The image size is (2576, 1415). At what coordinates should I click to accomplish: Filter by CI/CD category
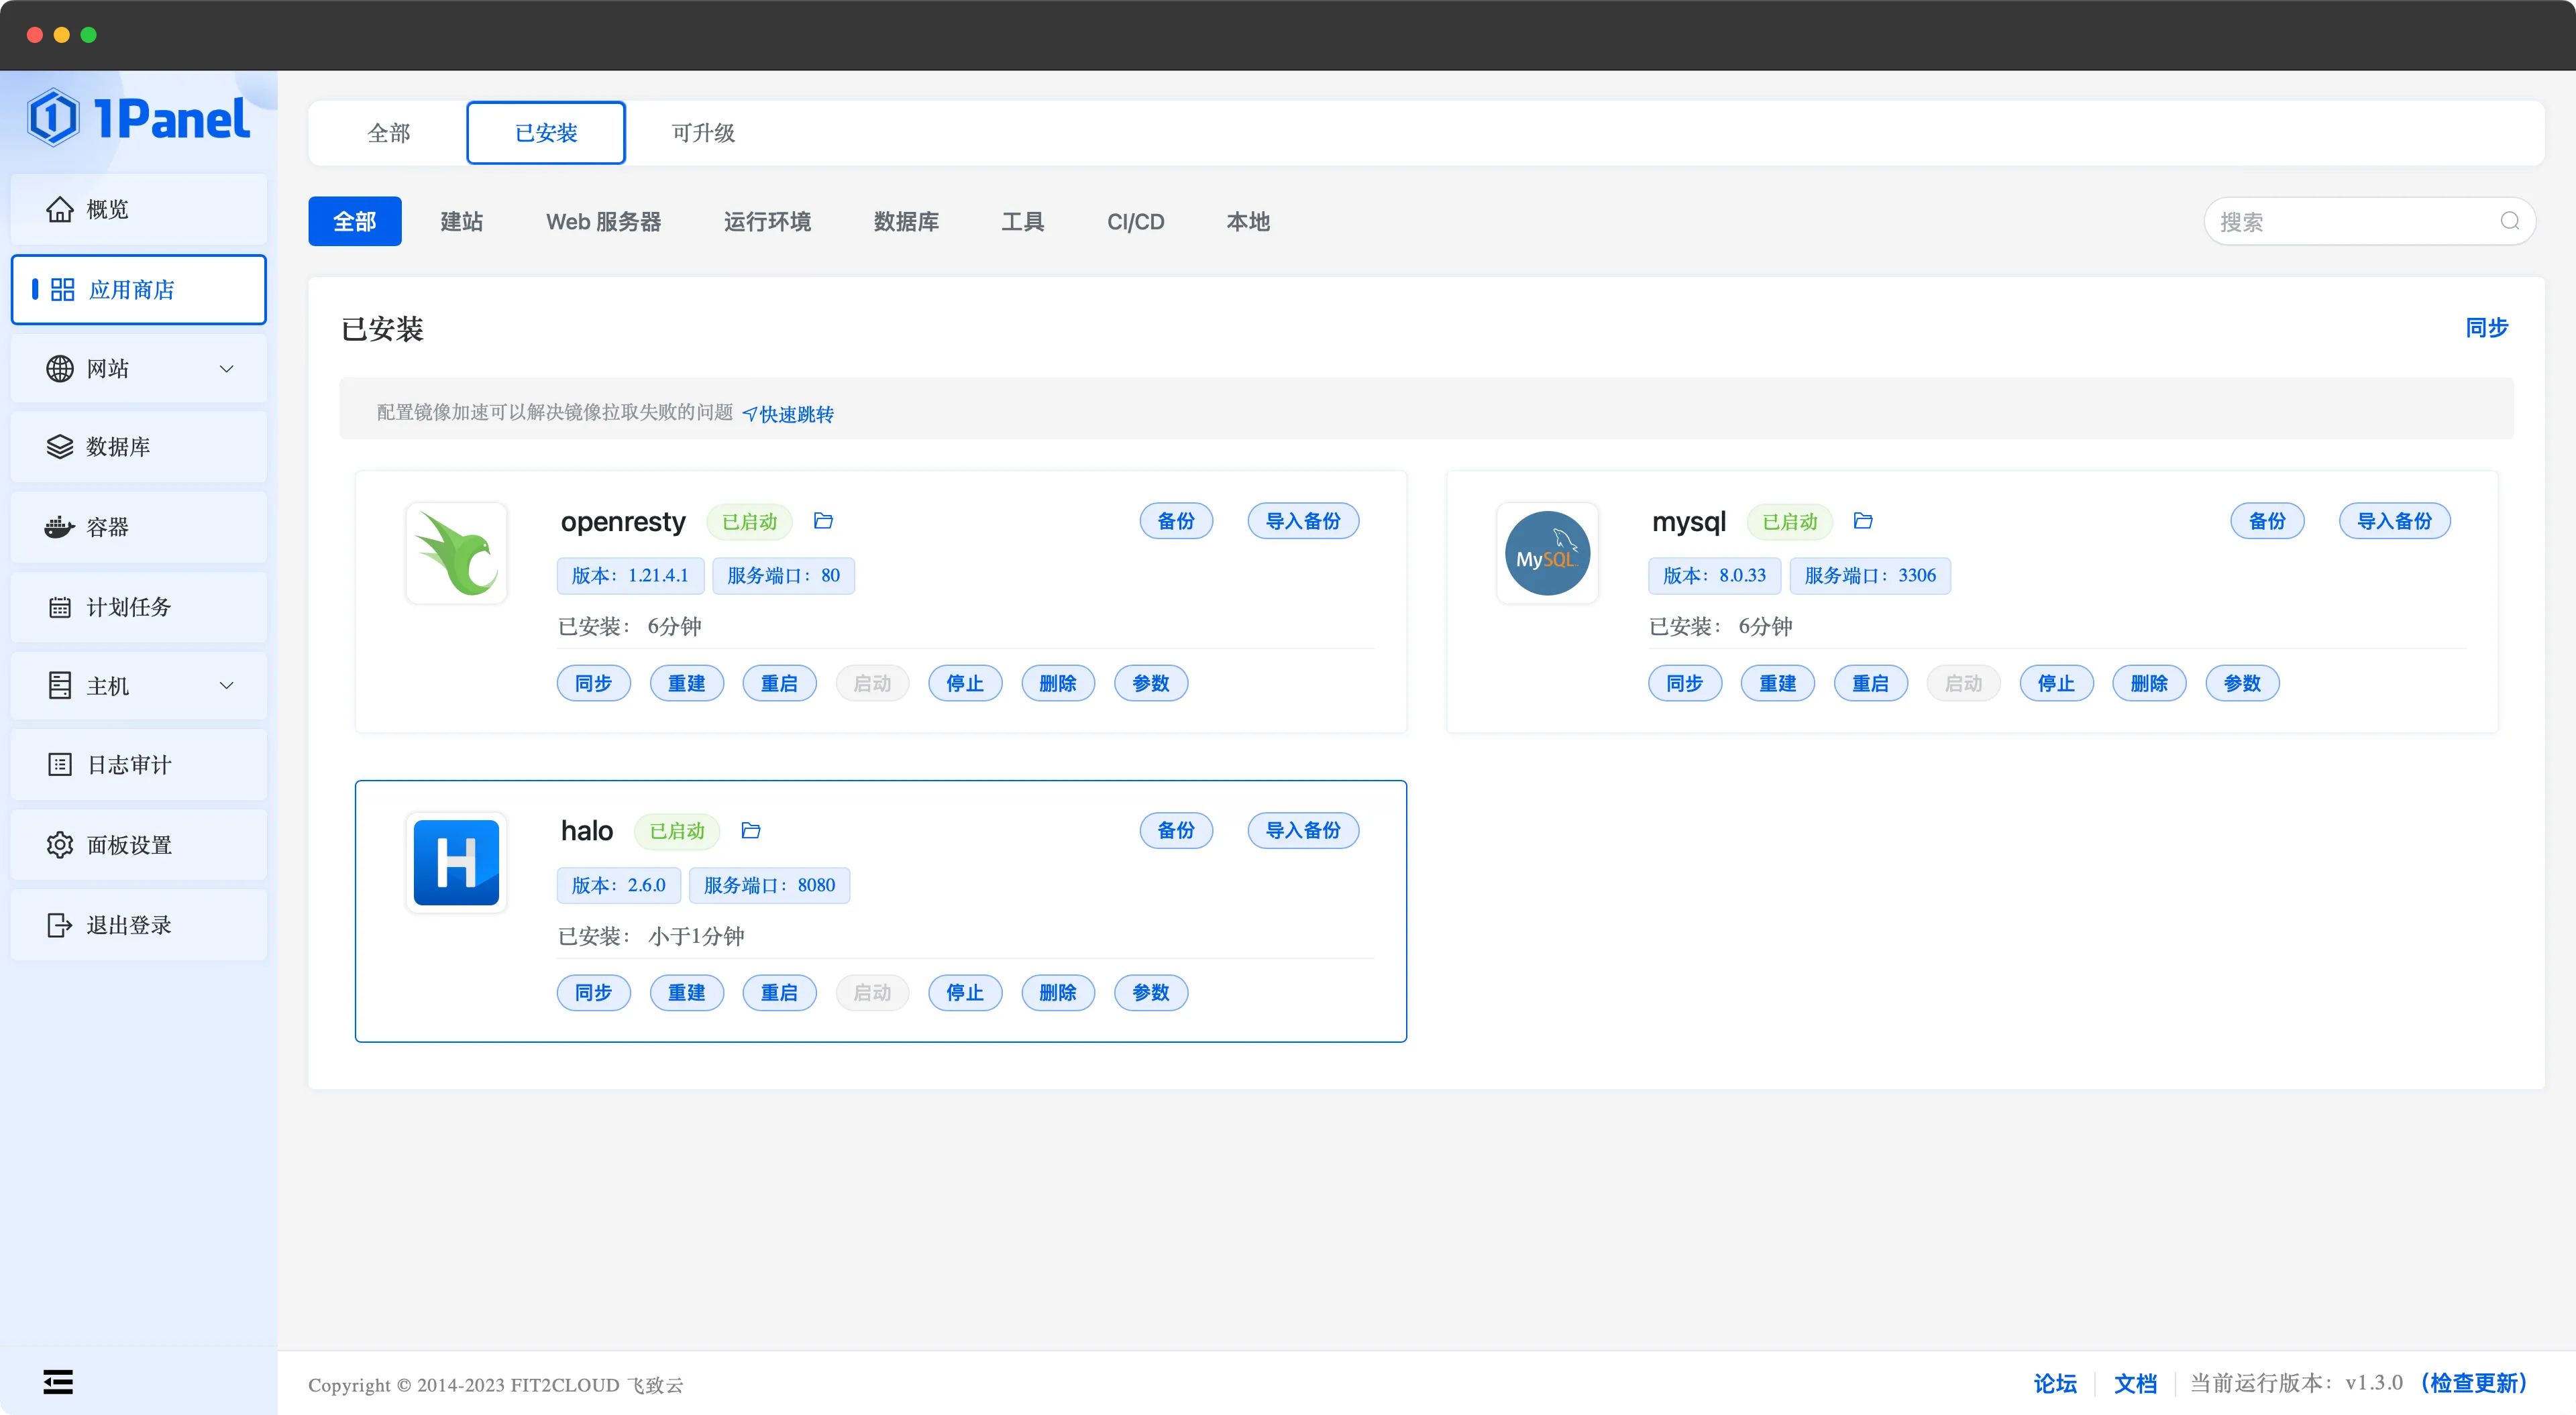[x=1136, y=221]
